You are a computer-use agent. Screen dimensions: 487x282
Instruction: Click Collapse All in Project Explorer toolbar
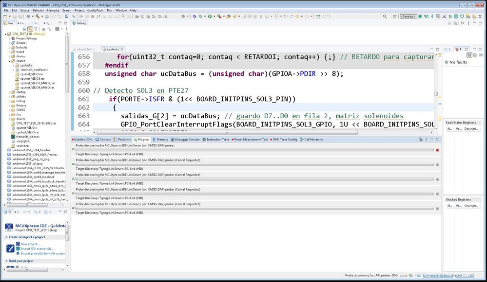click(24, 29)
